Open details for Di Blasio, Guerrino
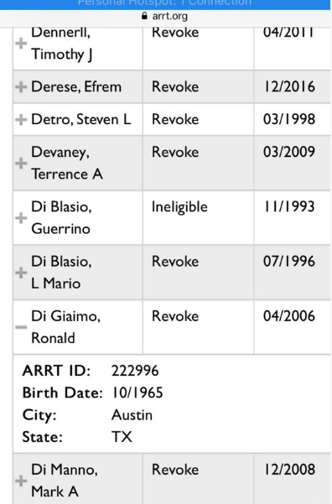Viewport: 332px width, 504px height. 21,217
